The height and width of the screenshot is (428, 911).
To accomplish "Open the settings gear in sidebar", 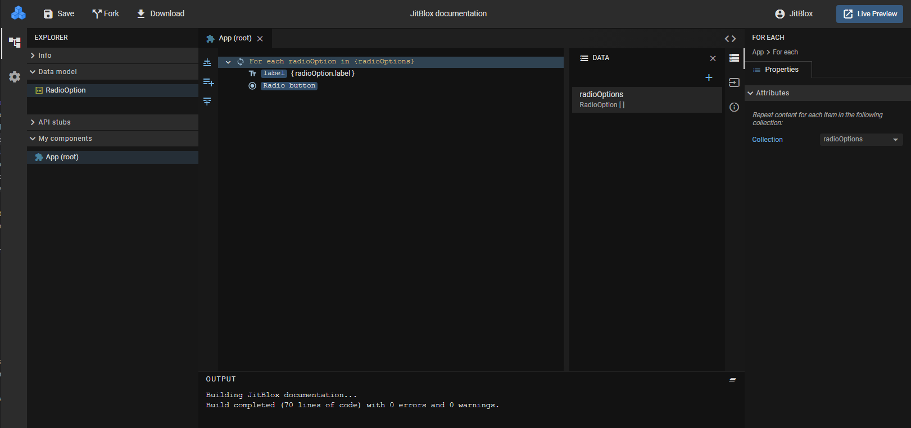I will (15, 77).
